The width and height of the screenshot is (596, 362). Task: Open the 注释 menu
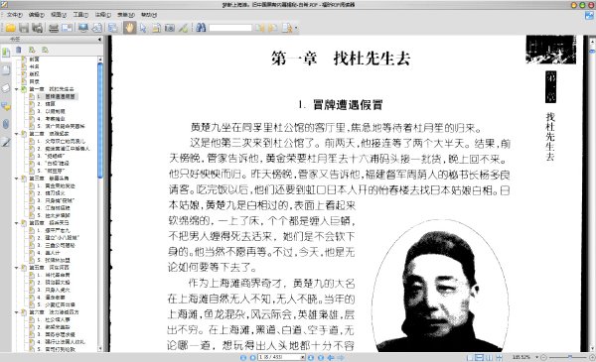tap(102, 15)
